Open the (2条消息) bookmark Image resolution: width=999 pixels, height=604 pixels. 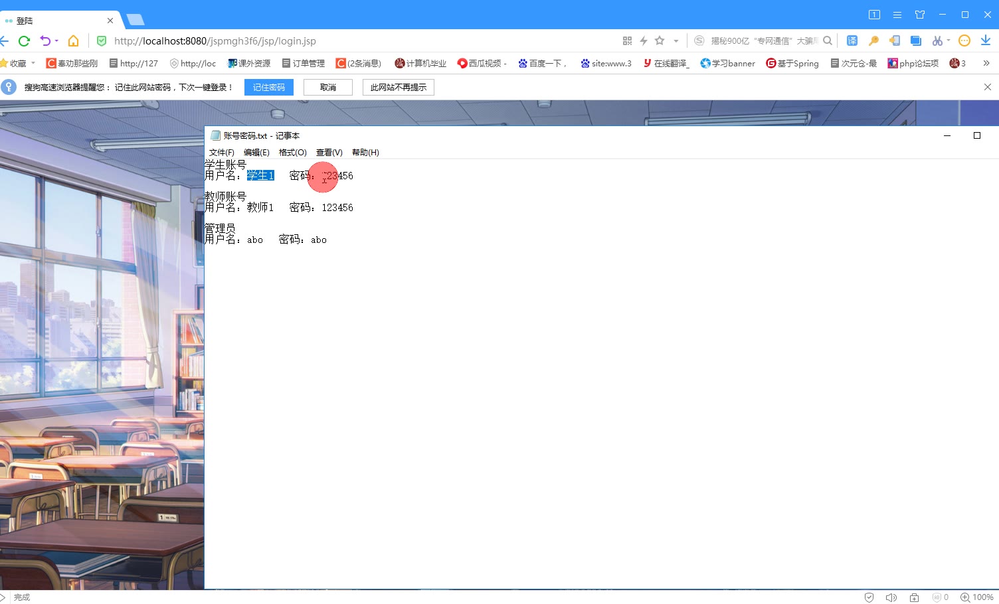pos(359,64)
